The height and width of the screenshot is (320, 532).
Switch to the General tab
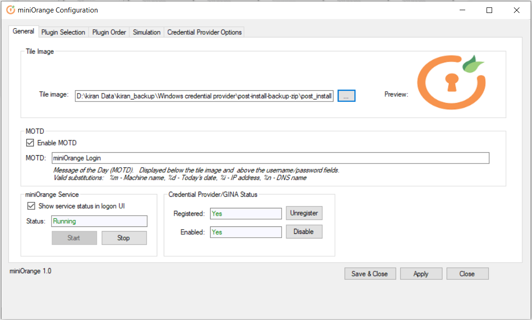[x=23, y=31]
